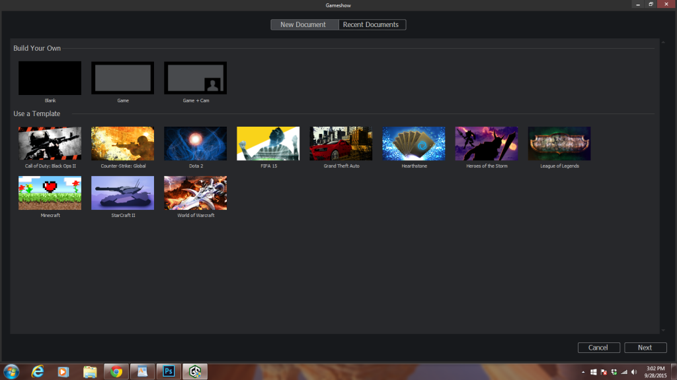Click the World of Warcraft label
This screenshot has width=677, height=380.
pos(196,216)
